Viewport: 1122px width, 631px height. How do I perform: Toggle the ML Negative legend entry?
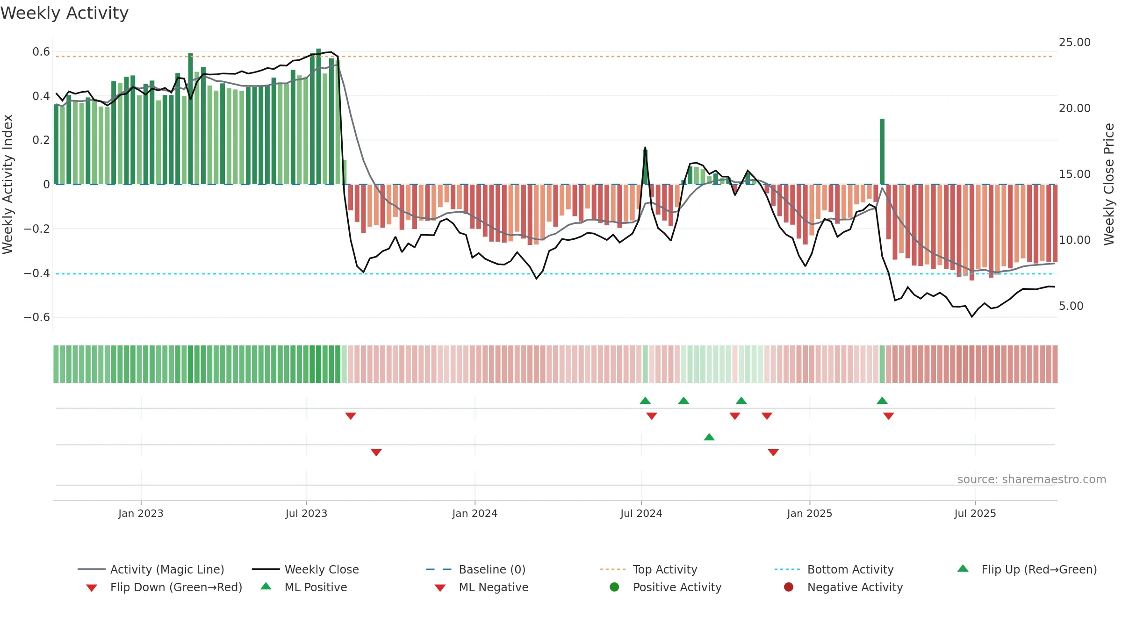(482, 587)
